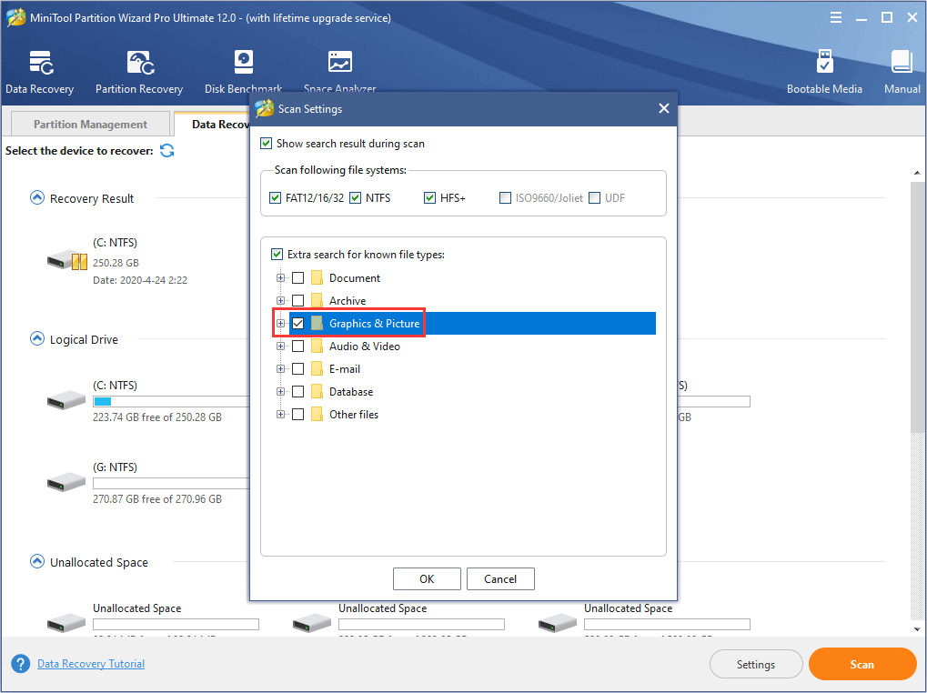Expand the Graphics & Picture node
Viewport: 927px width, 693px height.
tap(281, 323)
